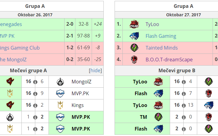This screenshot has width=218, height=136.
Task: Open the MVP PK team link in standings
Action: (7, 36)
